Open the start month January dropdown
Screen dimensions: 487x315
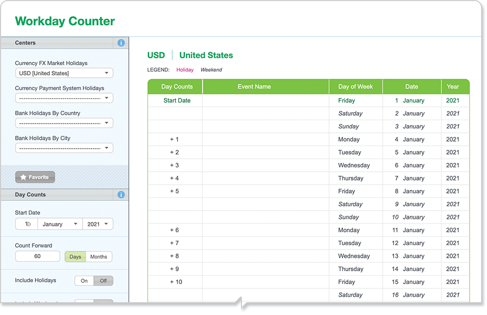pyautogui.click(x=60, y=224)
